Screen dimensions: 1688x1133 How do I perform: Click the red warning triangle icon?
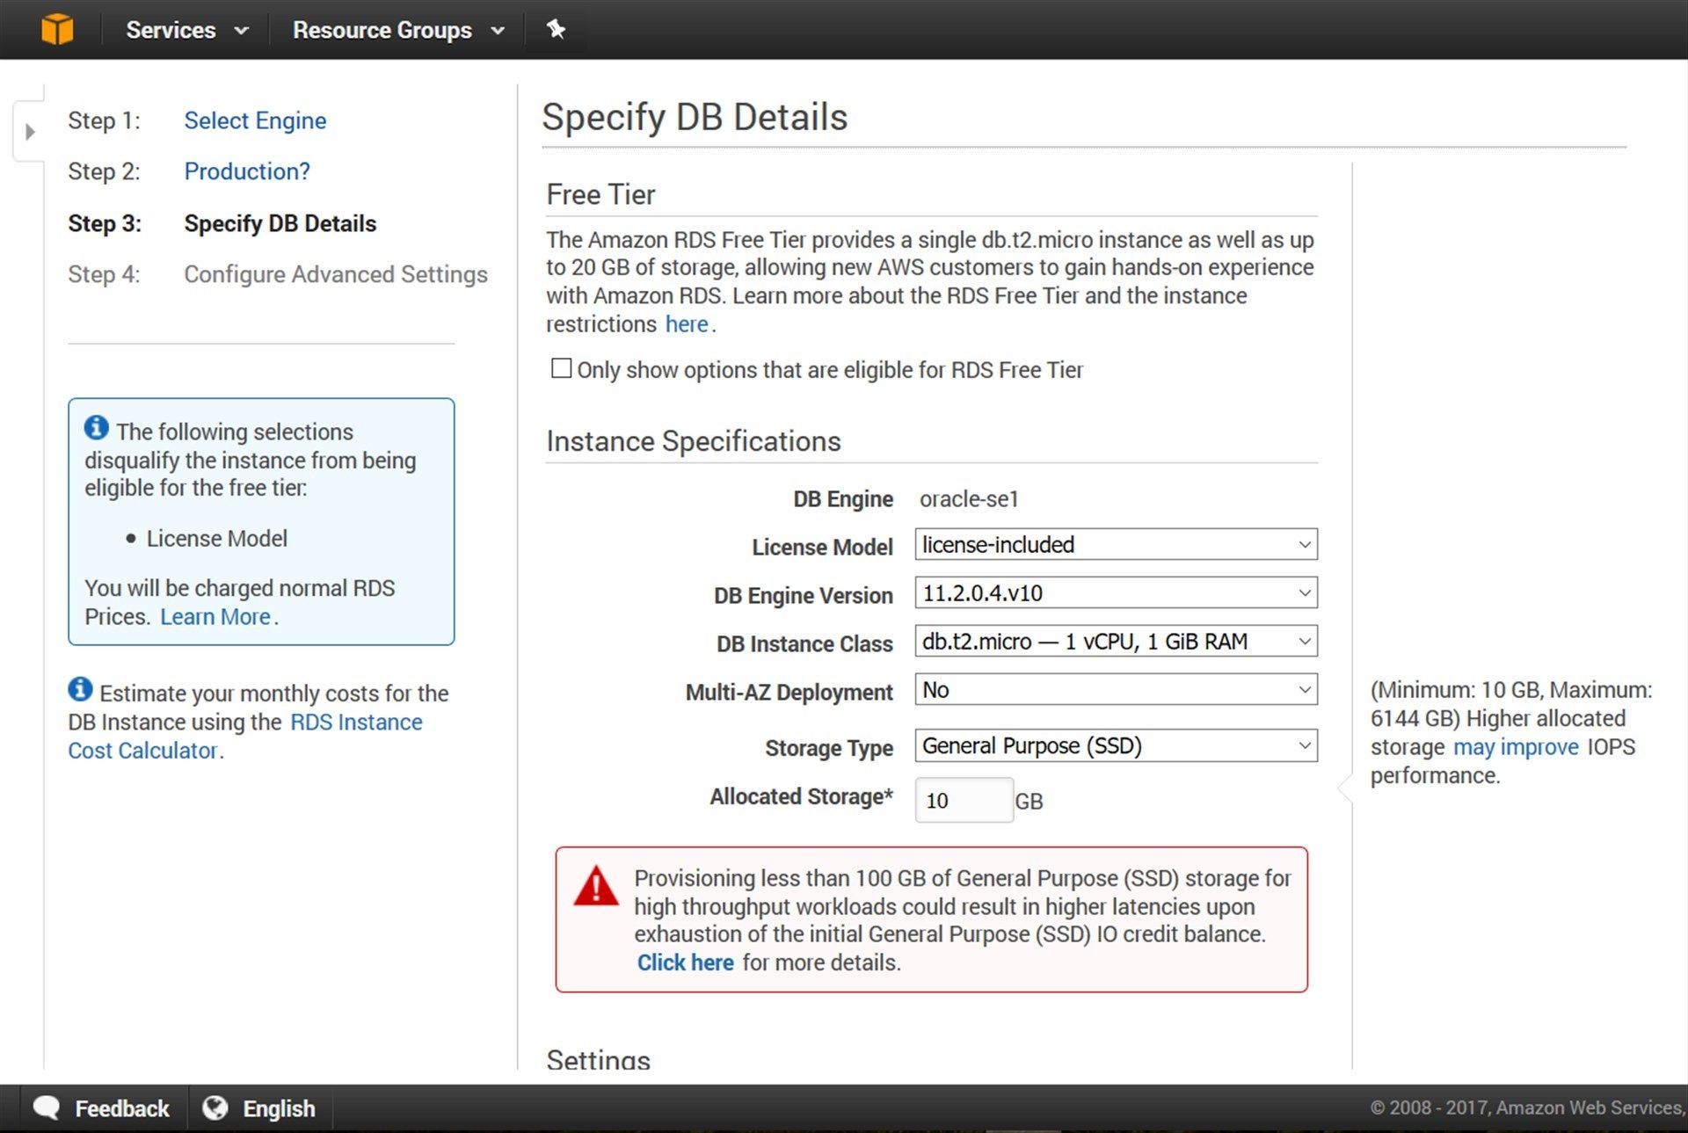pyautogui.click(x=596, y=886)
